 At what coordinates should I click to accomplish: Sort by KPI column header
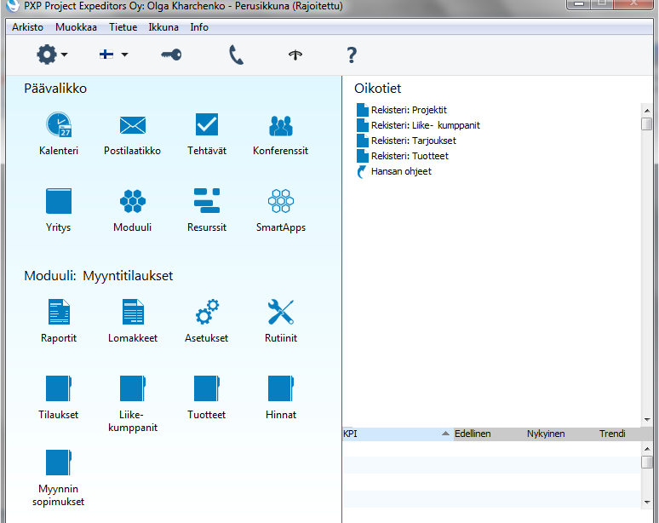(398, 434)
